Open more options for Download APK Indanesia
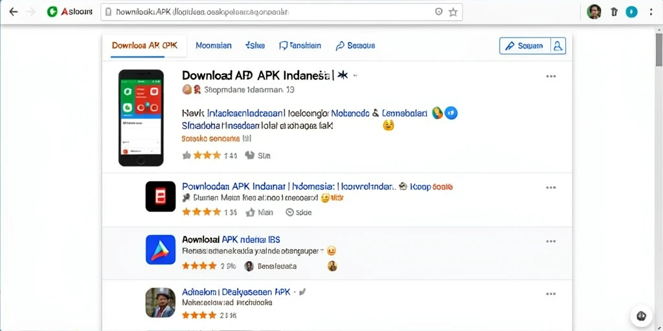The height and width of the screenshot is (331, 663). coord(550,76)
